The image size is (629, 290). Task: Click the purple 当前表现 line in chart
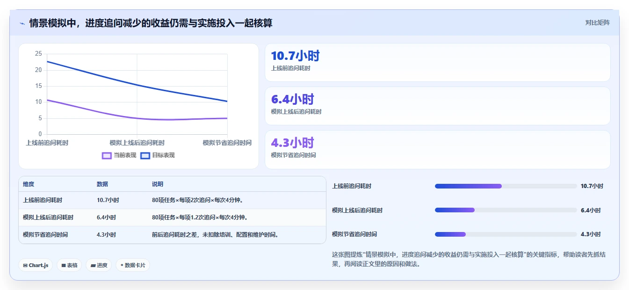tap(137, 118)
